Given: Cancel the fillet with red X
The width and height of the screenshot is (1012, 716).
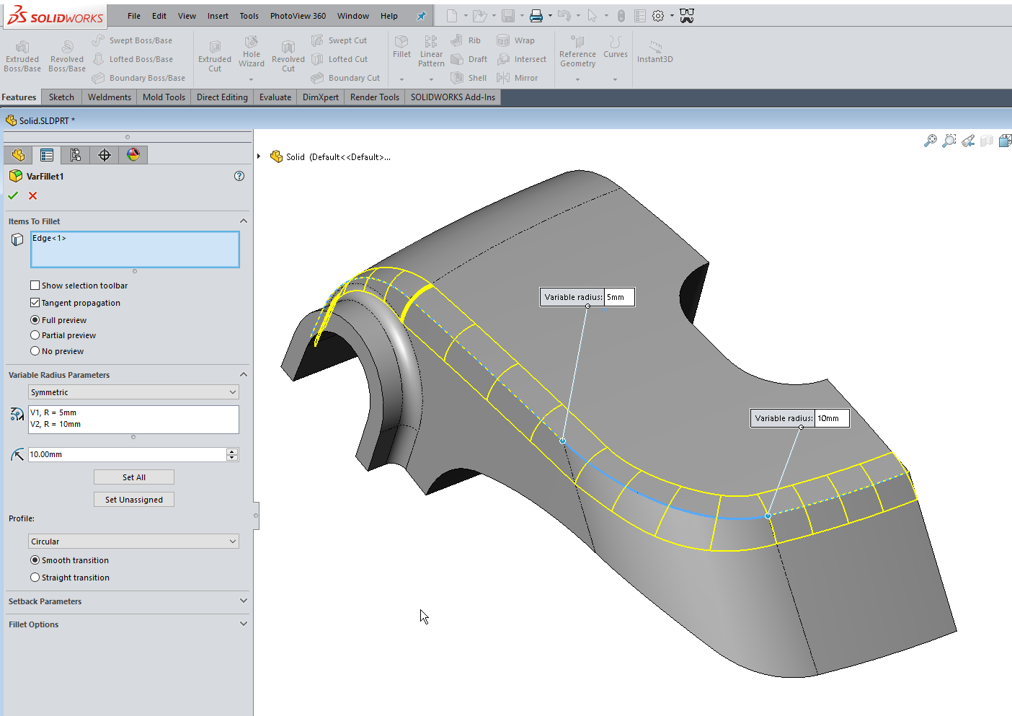Looking at the screenshot, I should (32, 195).
